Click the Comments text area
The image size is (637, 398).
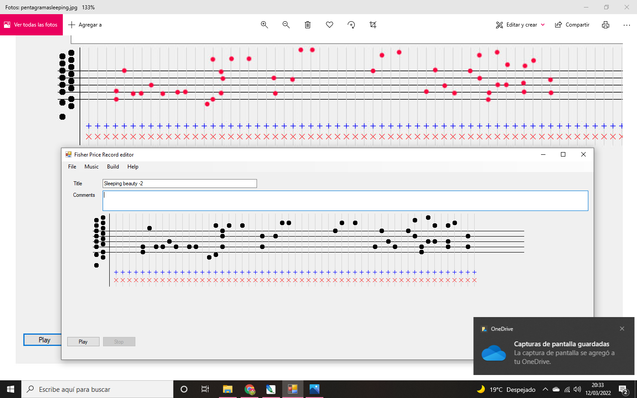(345, 201)
